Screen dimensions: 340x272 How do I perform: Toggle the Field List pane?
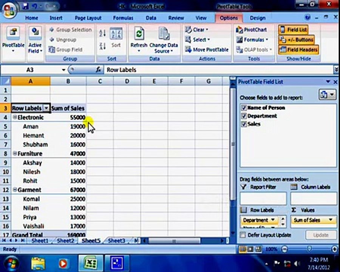tap(294, 30)
